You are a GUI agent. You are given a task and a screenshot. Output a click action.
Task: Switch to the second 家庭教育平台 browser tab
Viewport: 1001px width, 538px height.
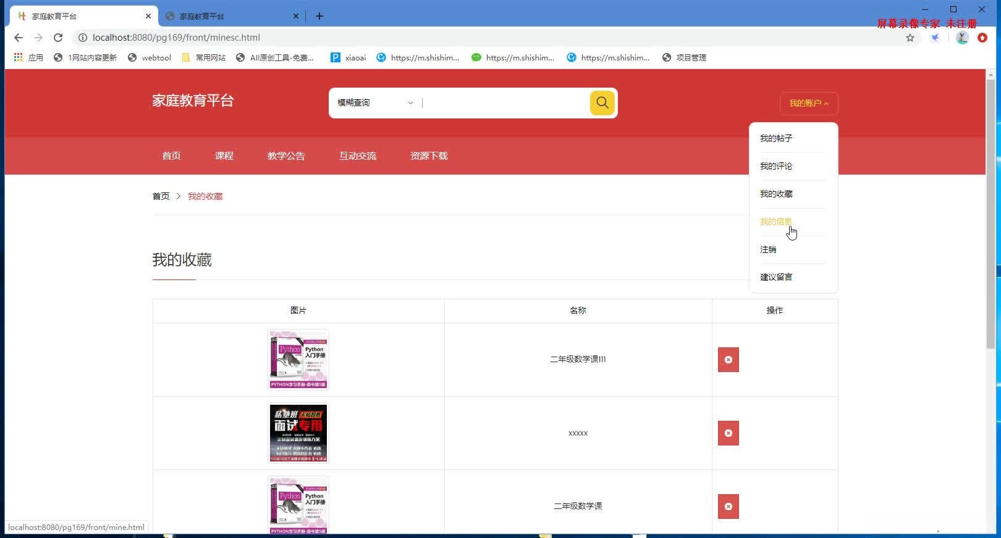point(232,16)
